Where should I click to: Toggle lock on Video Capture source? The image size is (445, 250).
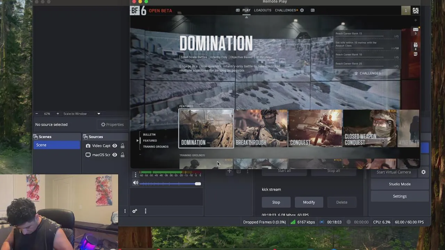(122, 146)
